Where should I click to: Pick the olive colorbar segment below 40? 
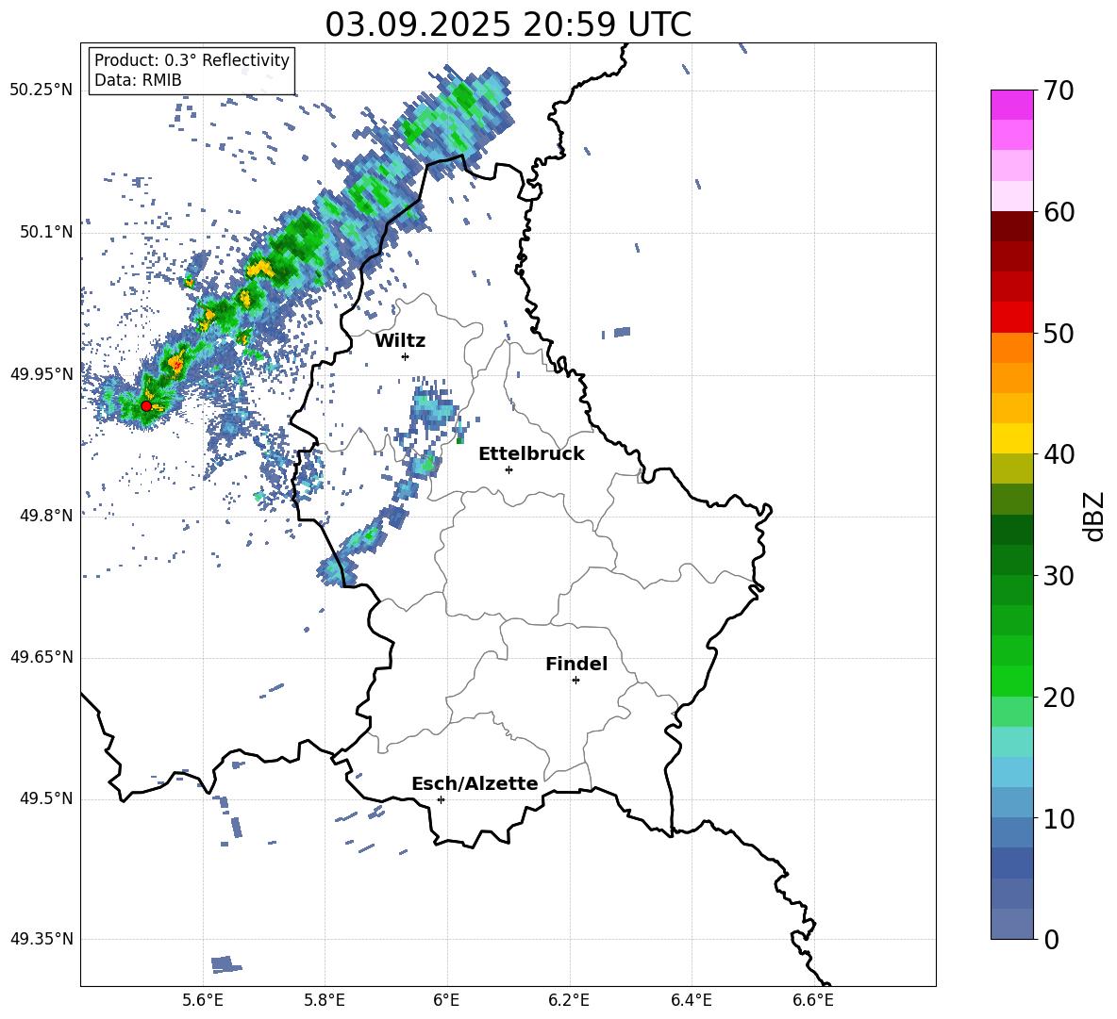tap(1011, 468)
